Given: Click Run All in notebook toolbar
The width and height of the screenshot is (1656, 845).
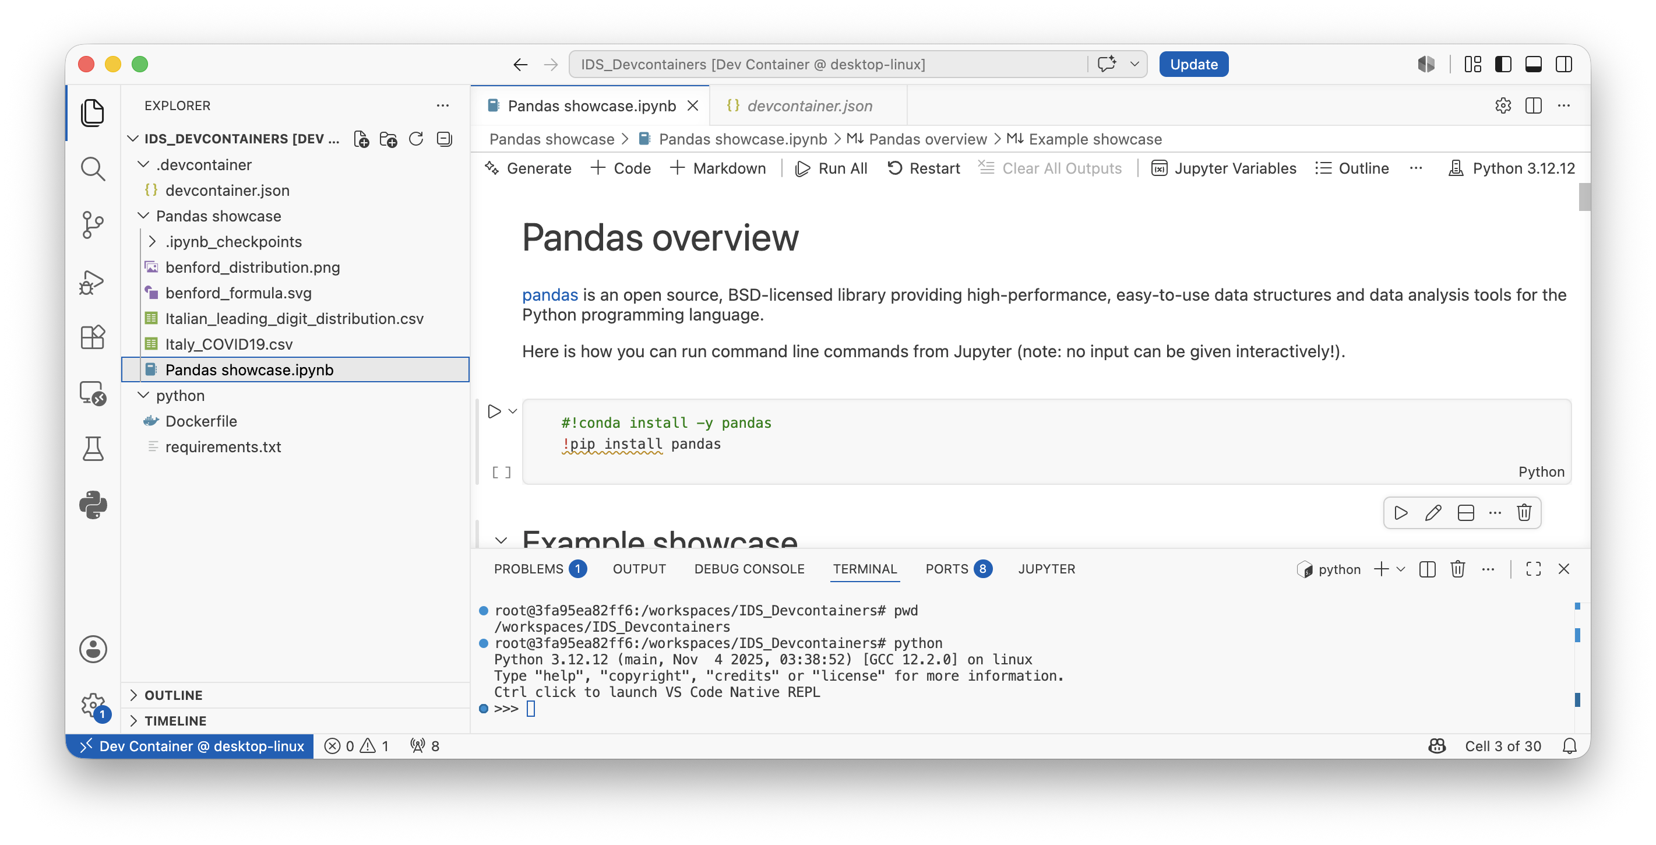Looking at the screenshot, I should tap(831, 168).
